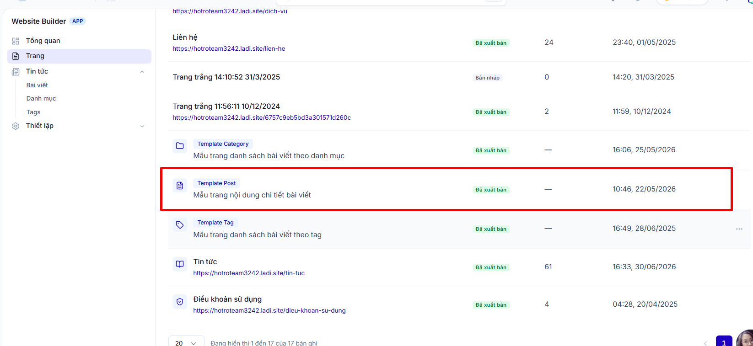
Task: Click the Template Tag label badge
Action: coord(215,223)
